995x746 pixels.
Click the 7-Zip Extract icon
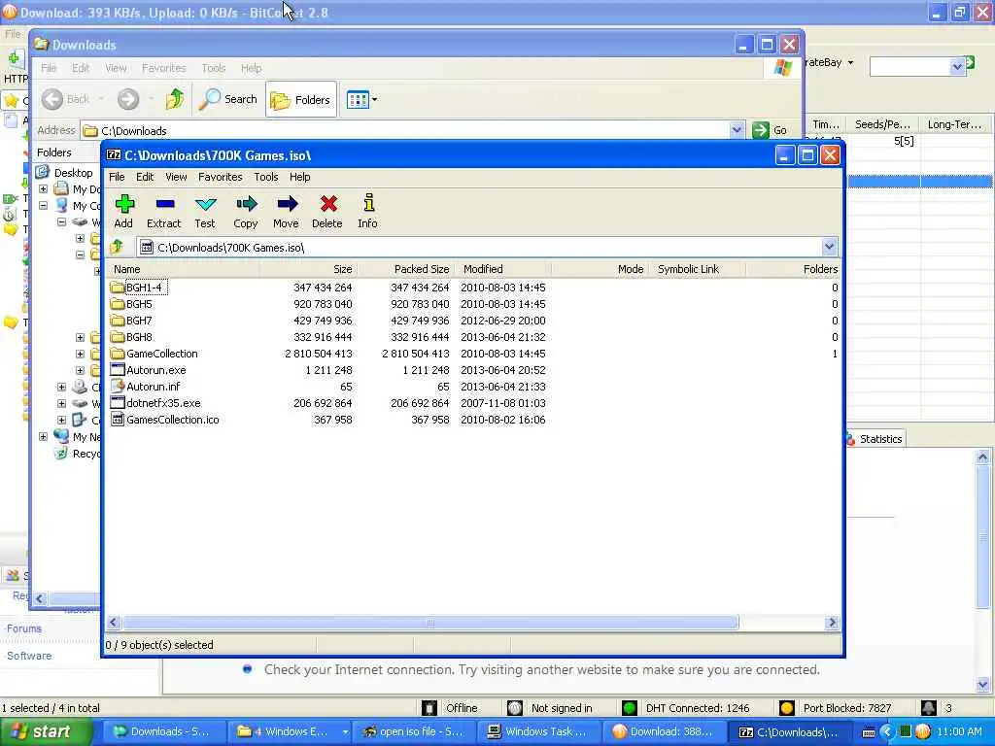click(164, 204)
